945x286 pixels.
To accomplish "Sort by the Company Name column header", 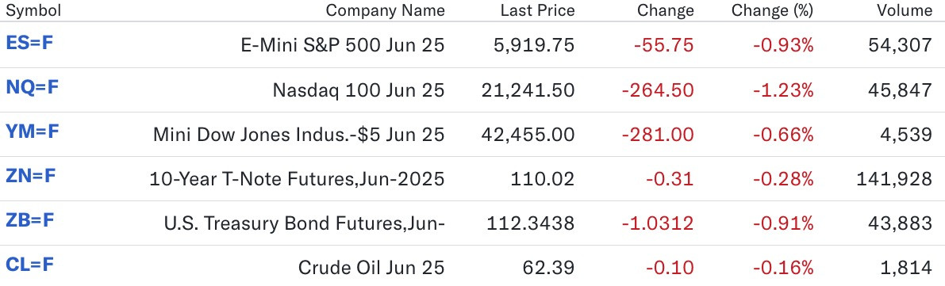I will [x=385, y=10].
